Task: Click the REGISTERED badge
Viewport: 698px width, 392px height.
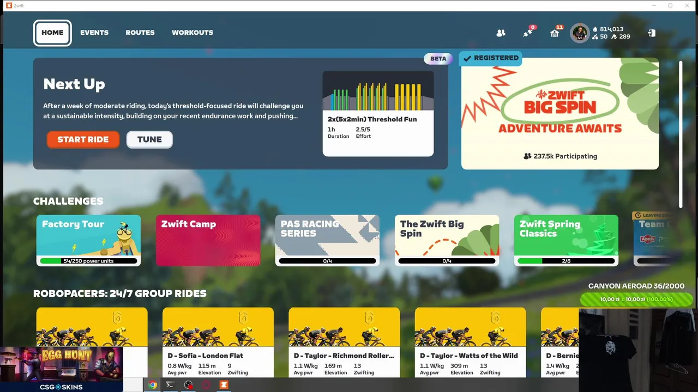Action: [490, 58]
